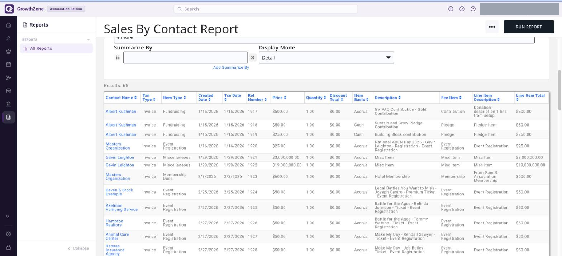562x256 pixels.
Task: Open Albert Kushman link in ref 1917 row
Action: tap(121, 112)
